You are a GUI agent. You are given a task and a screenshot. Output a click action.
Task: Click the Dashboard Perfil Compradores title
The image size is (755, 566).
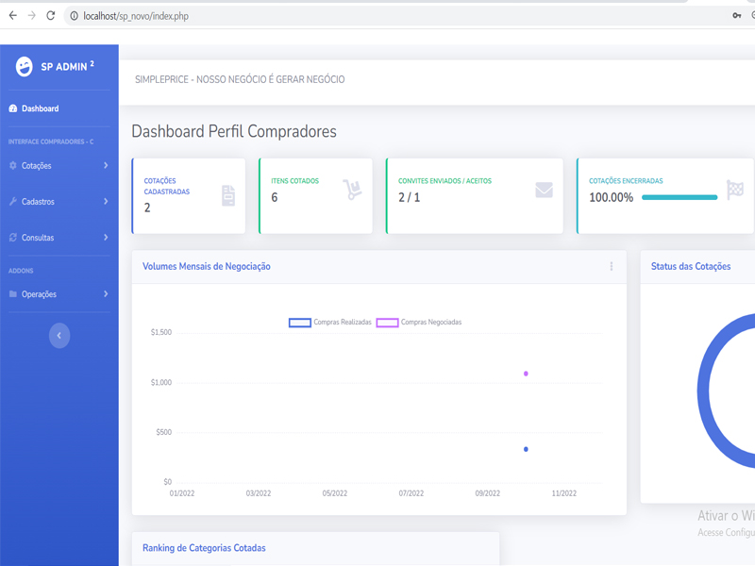point(234,131)
